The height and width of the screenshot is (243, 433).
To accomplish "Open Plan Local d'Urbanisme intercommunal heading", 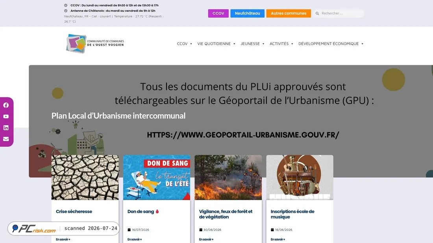I will pyautogui.click(x=118, y=116).
